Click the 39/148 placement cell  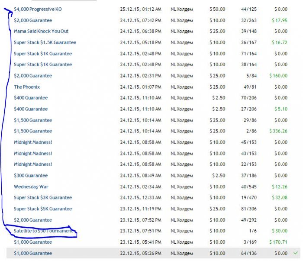[249, 31]
